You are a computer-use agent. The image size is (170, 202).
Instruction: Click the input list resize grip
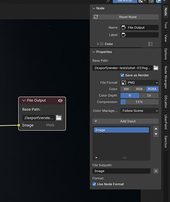124,158
